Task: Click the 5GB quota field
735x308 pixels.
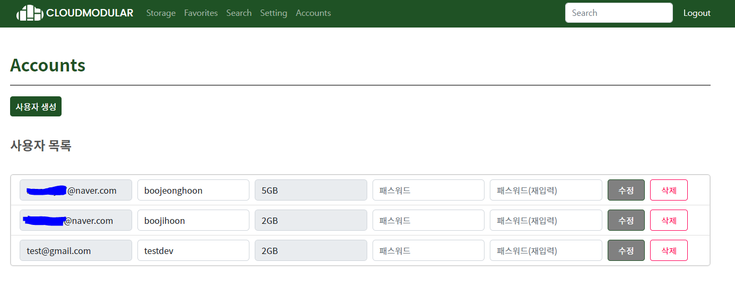Action: [x=311, y=190]
